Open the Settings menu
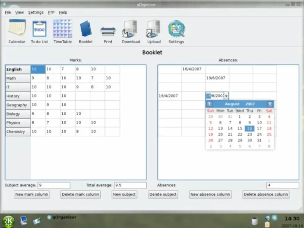 (36, 13)
